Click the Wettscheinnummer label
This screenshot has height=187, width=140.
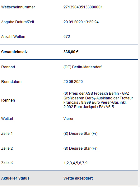pos(18,7)
